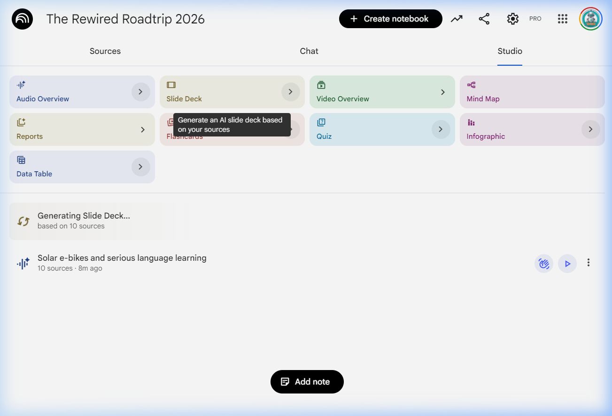Click the user profile avatar
The height and width of the screenshot is (416, 612).
pos(590,19)
